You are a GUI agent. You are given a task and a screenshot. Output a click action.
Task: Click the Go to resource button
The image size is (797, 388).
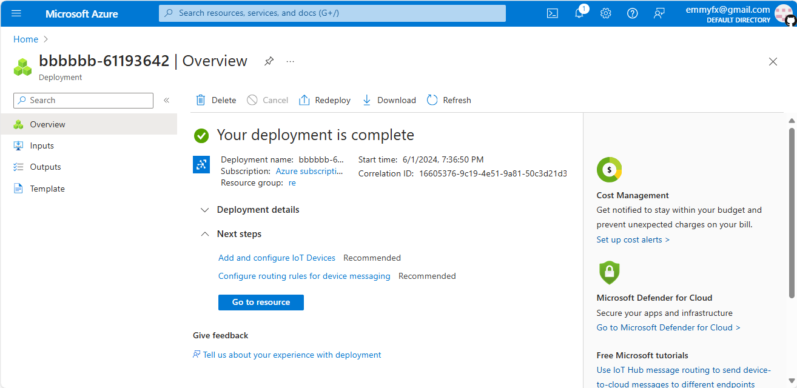click(x=261, y=302)
